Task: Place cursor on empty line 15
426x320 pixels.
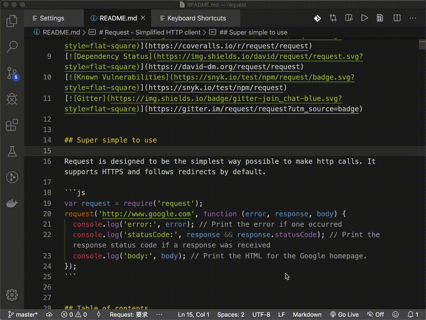Action: (225, 150)
